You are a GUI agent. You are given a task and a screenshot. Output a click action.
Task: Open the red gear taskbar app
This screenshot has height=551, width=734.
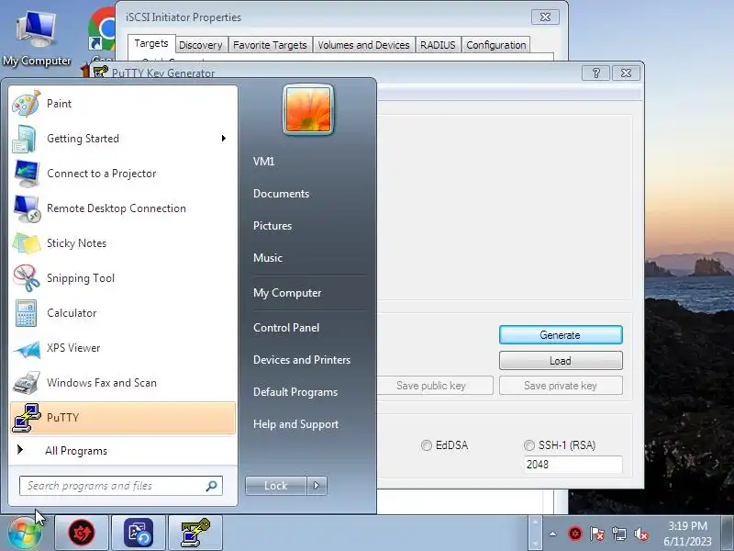pyautogui.click(x=82, y=534)
